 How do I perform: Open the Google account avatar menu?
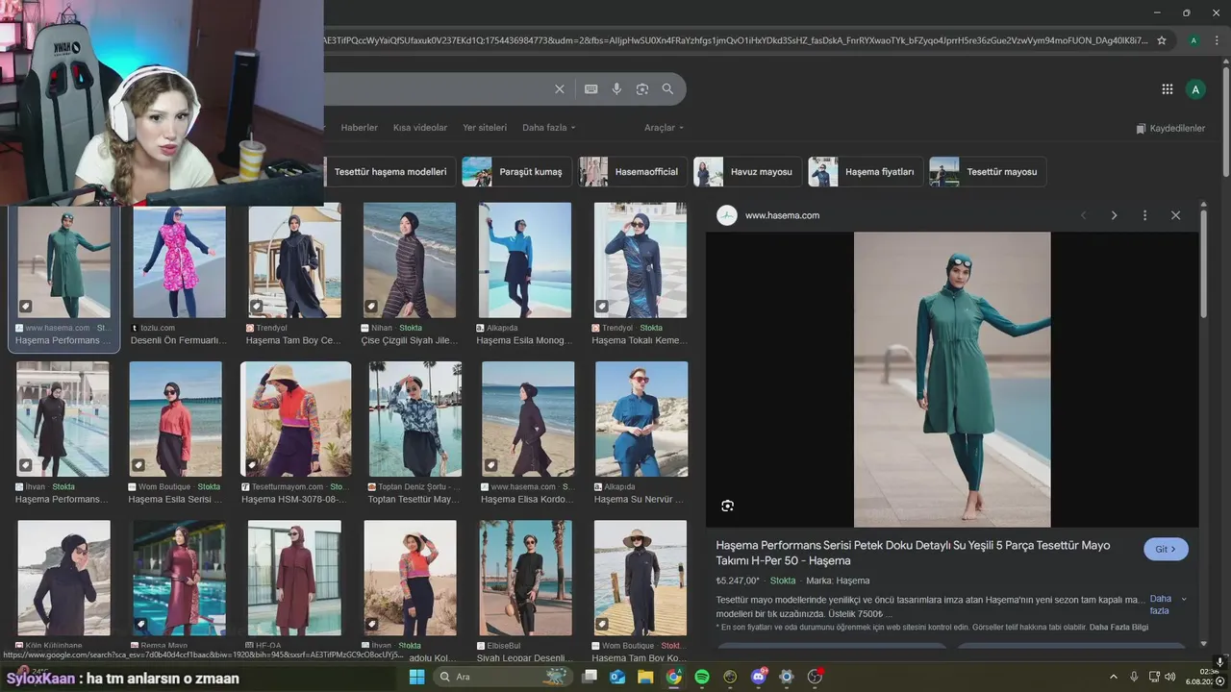[1195, 89]
